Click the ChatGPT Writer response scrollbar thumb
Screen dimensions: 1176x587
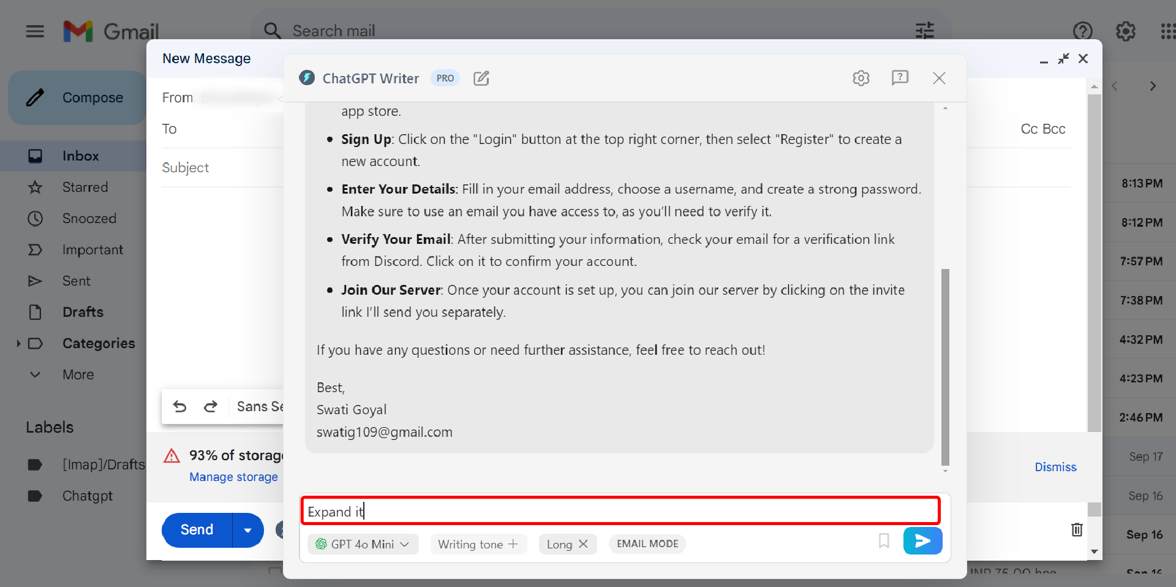945,367
